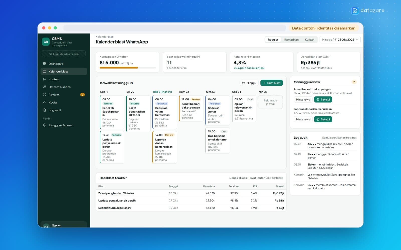Request revision for Jumat berkah: paket pangan
This screenshot has height=250, width=401.
pyautogui.click(x=303, y=99)
